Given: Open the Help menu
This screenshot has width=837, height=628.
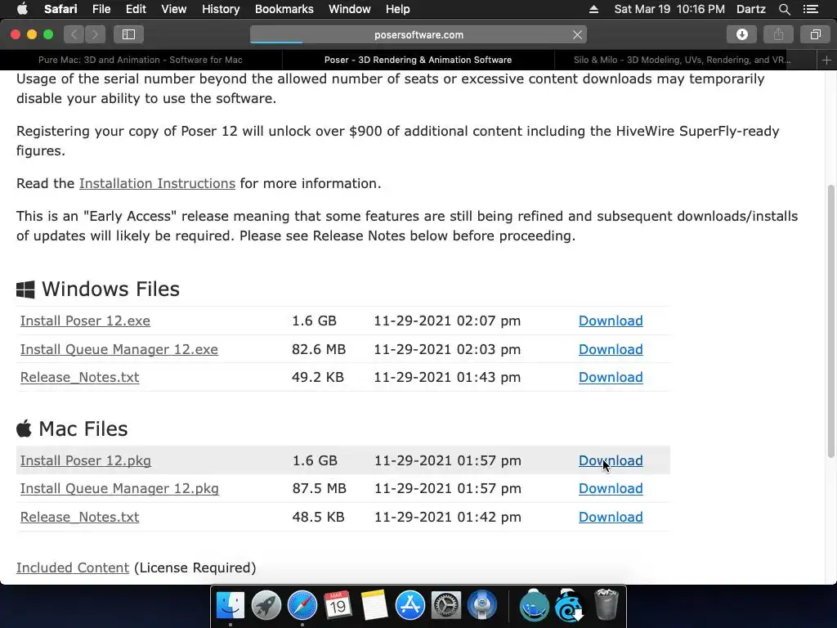Looking at the screenshot, I should click(x=398, y=9).
